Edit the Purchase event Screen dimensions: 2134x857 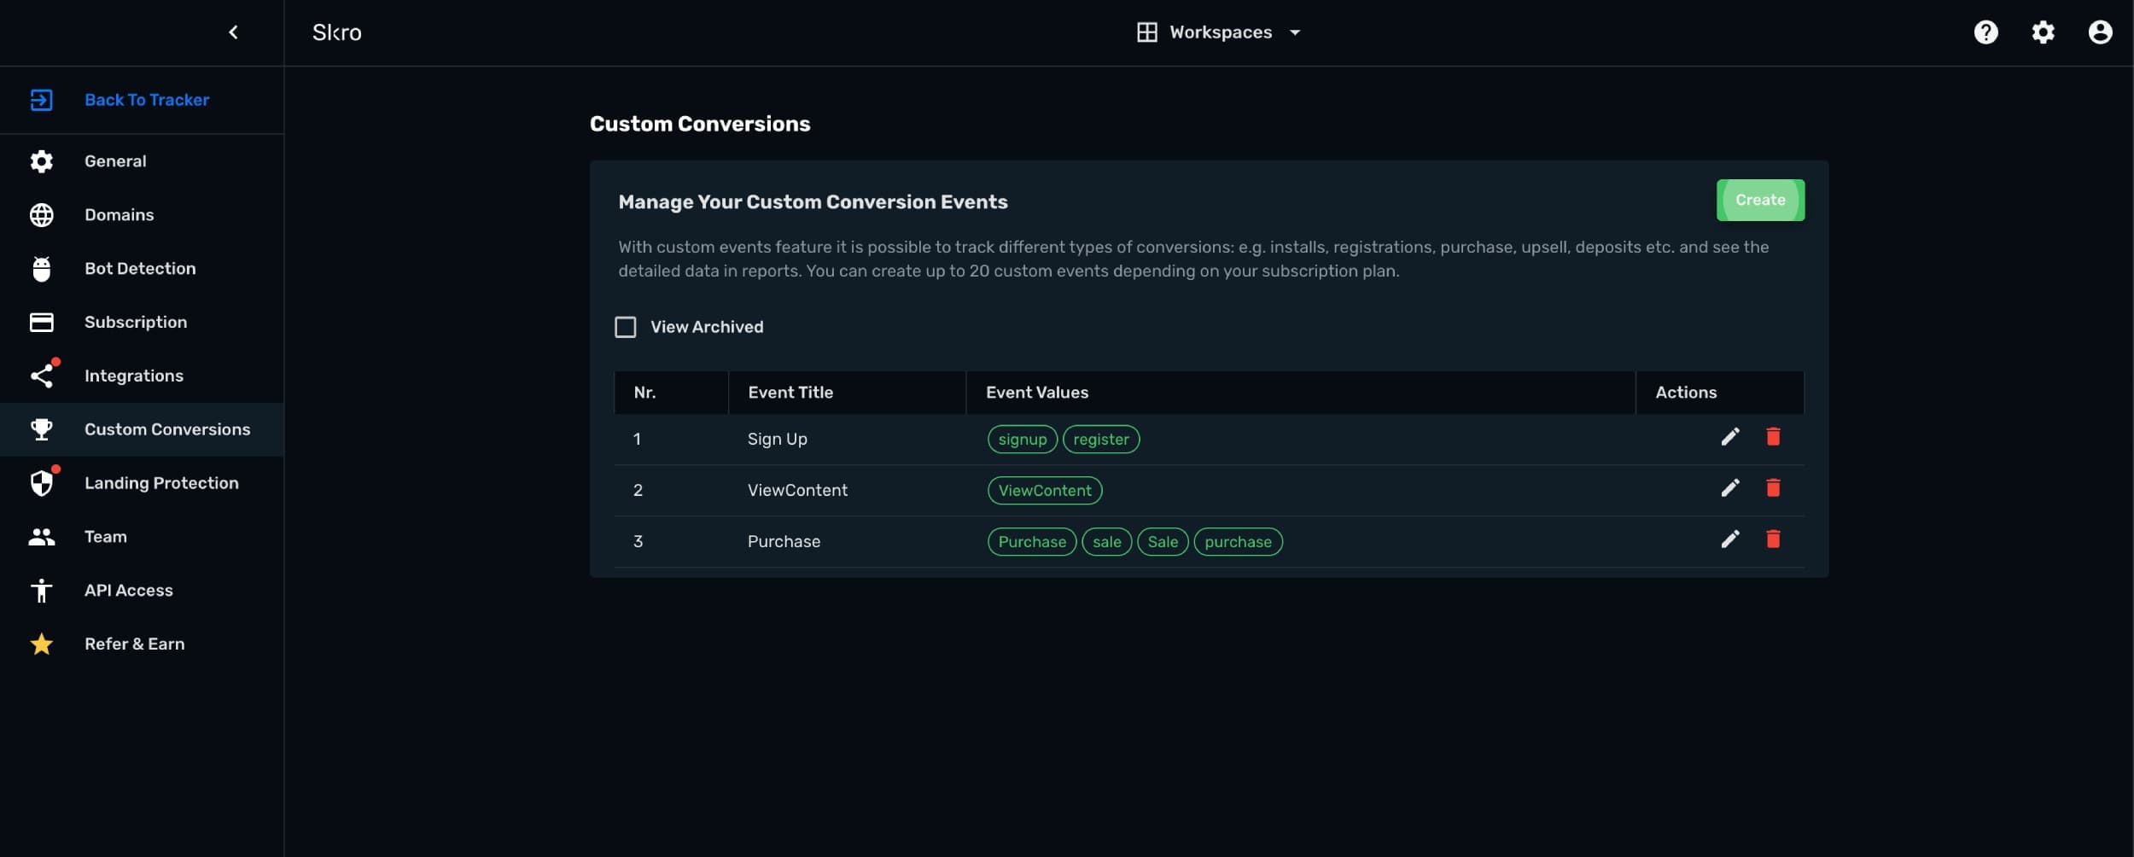tap(1729, 539)
